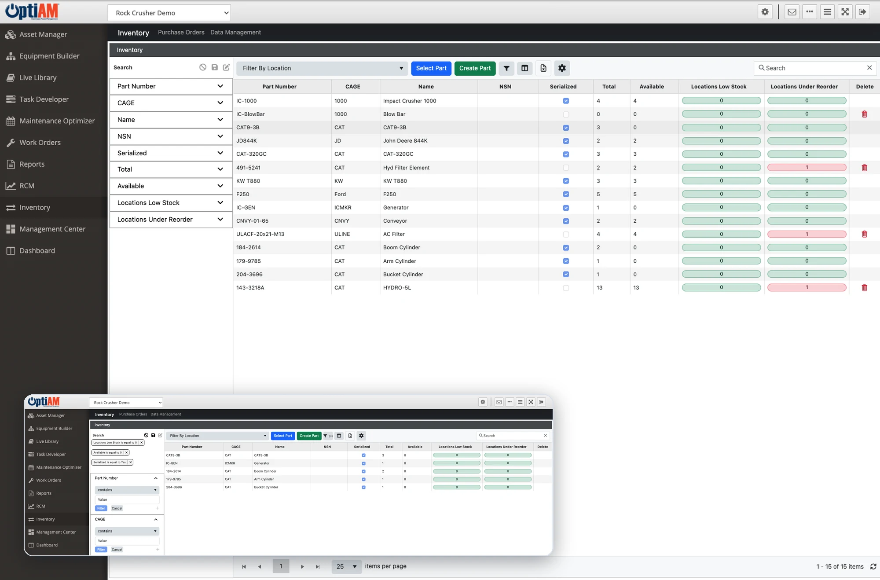
Task: Click Low Stock bar for Impact Crusher 1000
Action: click(721, 101)
